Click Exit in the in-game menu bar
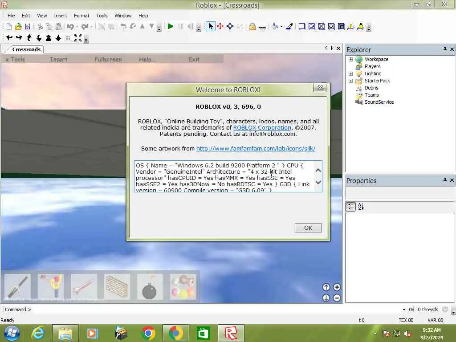Viewport: 456px width, 342px height. coord(194,59)
